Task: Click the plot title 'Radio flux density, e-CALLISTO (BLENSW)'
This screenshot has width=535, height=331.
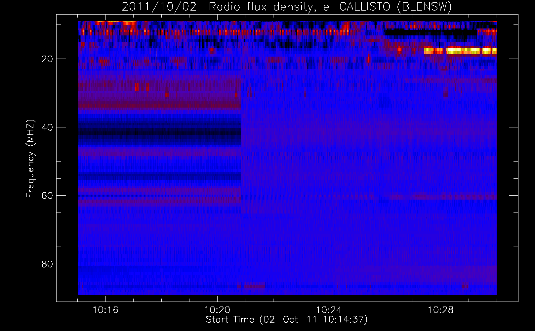Action: [x=330, y=7]
